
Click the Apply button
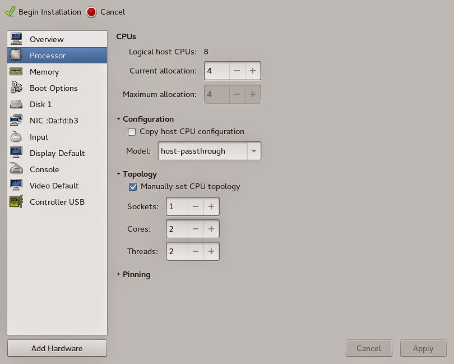pyautogui.click(x=423, y=348)
